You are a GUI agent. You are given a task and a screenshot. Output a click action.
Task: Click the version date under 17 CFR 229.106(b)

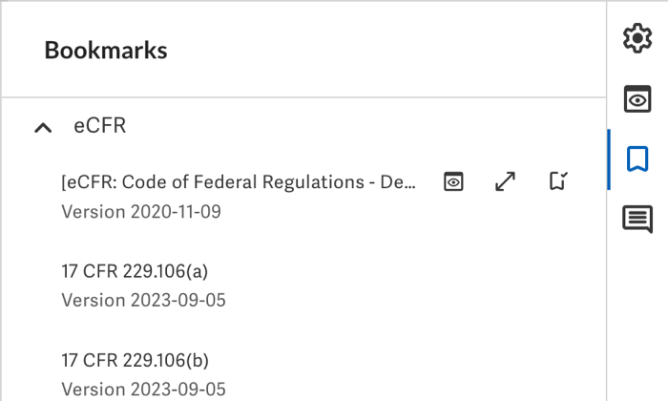(143, 389)
